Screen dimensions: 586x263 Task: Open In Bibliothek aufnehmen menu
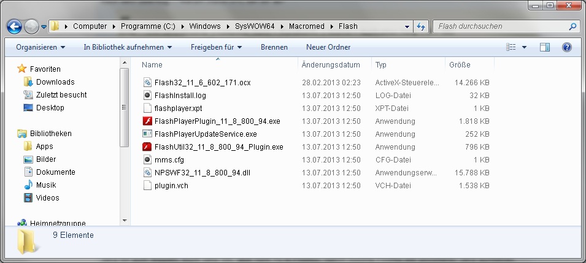(128, 47)
